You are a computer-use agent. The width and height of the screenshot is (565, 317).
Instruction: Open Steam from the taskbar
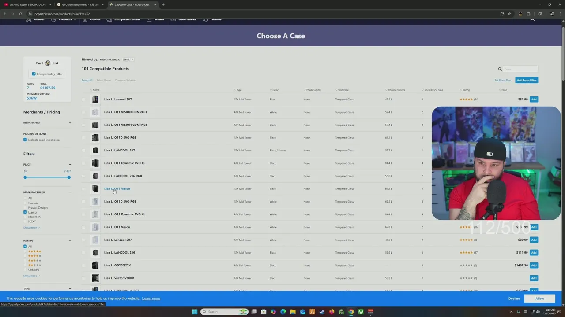(x=322, y=312)
